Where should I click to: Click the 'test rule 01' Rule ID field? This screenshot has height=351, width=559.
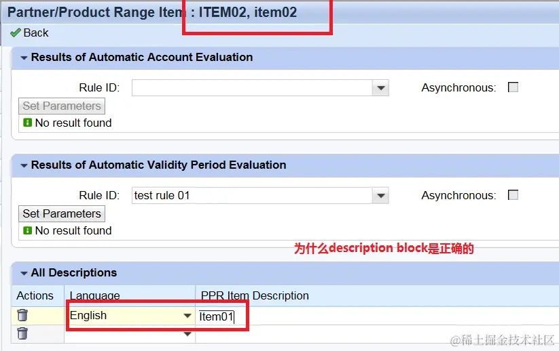tap(252, 196)
